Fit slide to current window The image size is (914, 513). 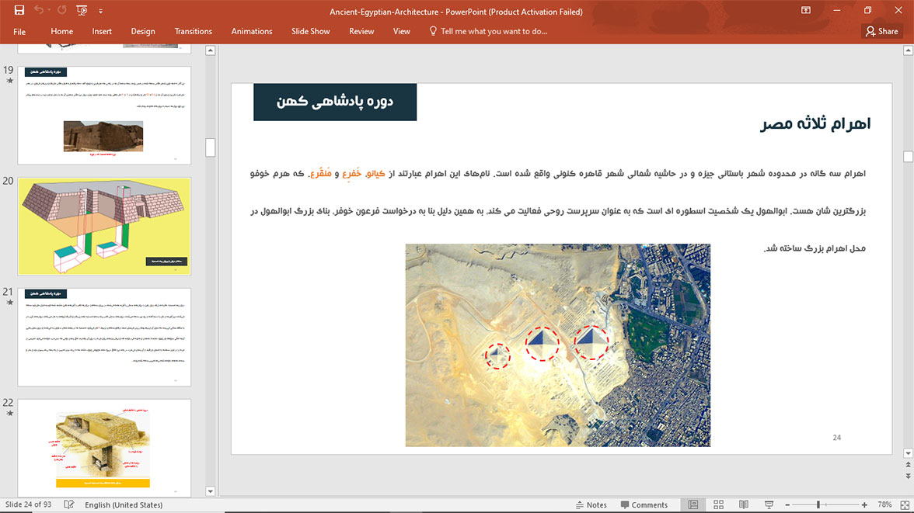click(905, 504)
